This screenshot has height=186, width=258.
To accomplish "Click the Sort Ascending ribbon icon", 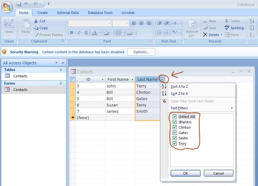I will pos(252,21).
